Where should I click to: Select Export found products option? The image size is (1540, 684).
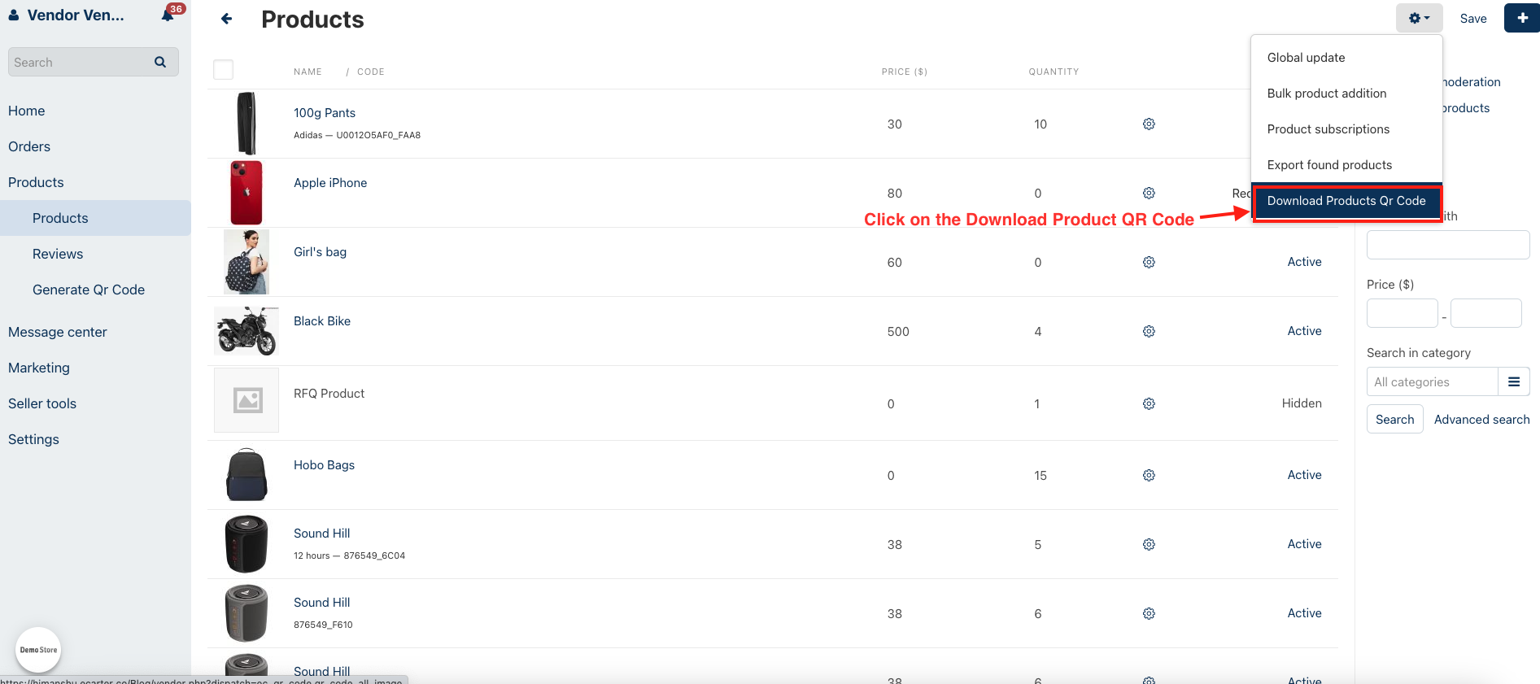click(x=1329, y=165)
